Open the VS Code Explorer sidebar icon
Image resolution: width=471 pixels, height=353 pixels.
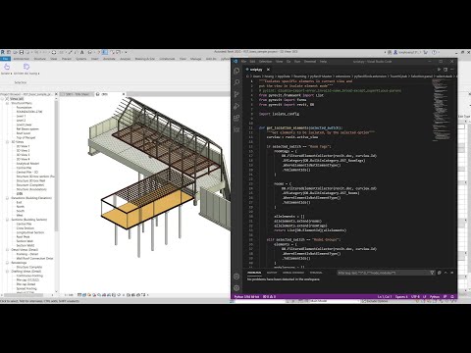click(x=236, y=71)
